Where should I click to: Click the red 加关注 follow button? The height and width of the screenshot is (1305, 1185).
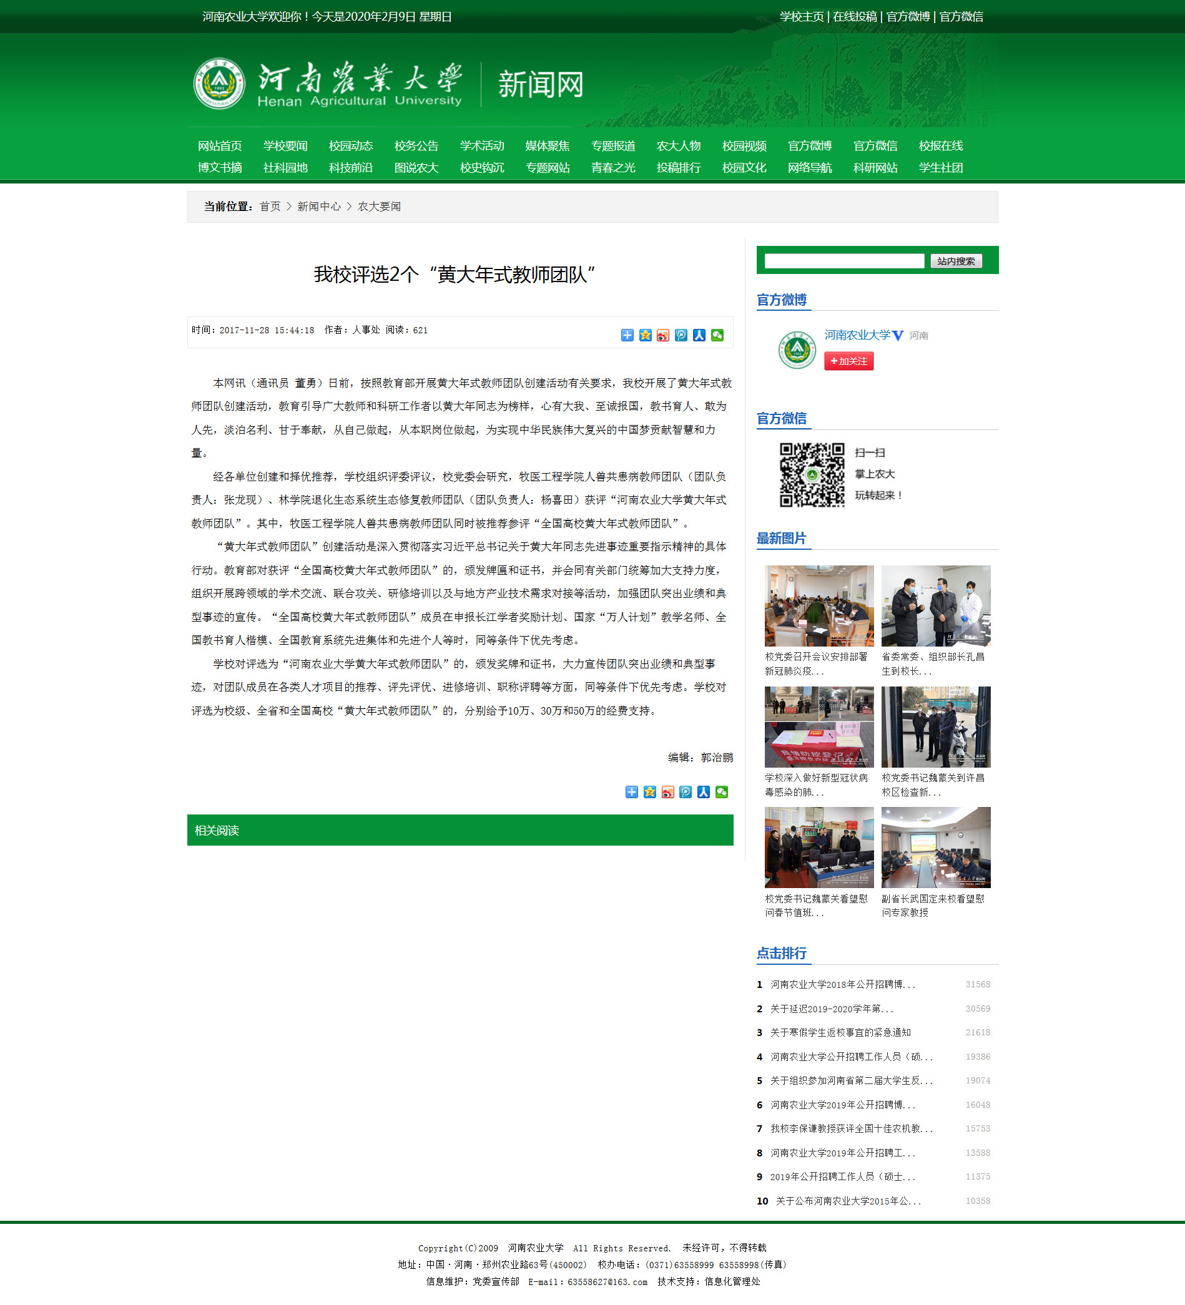point(848,361)
